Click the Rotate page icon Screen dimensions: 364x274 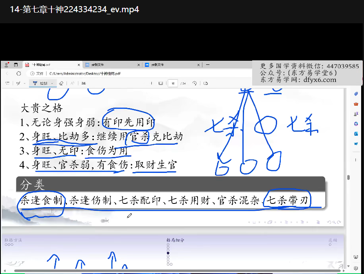[x=195, y=83]
